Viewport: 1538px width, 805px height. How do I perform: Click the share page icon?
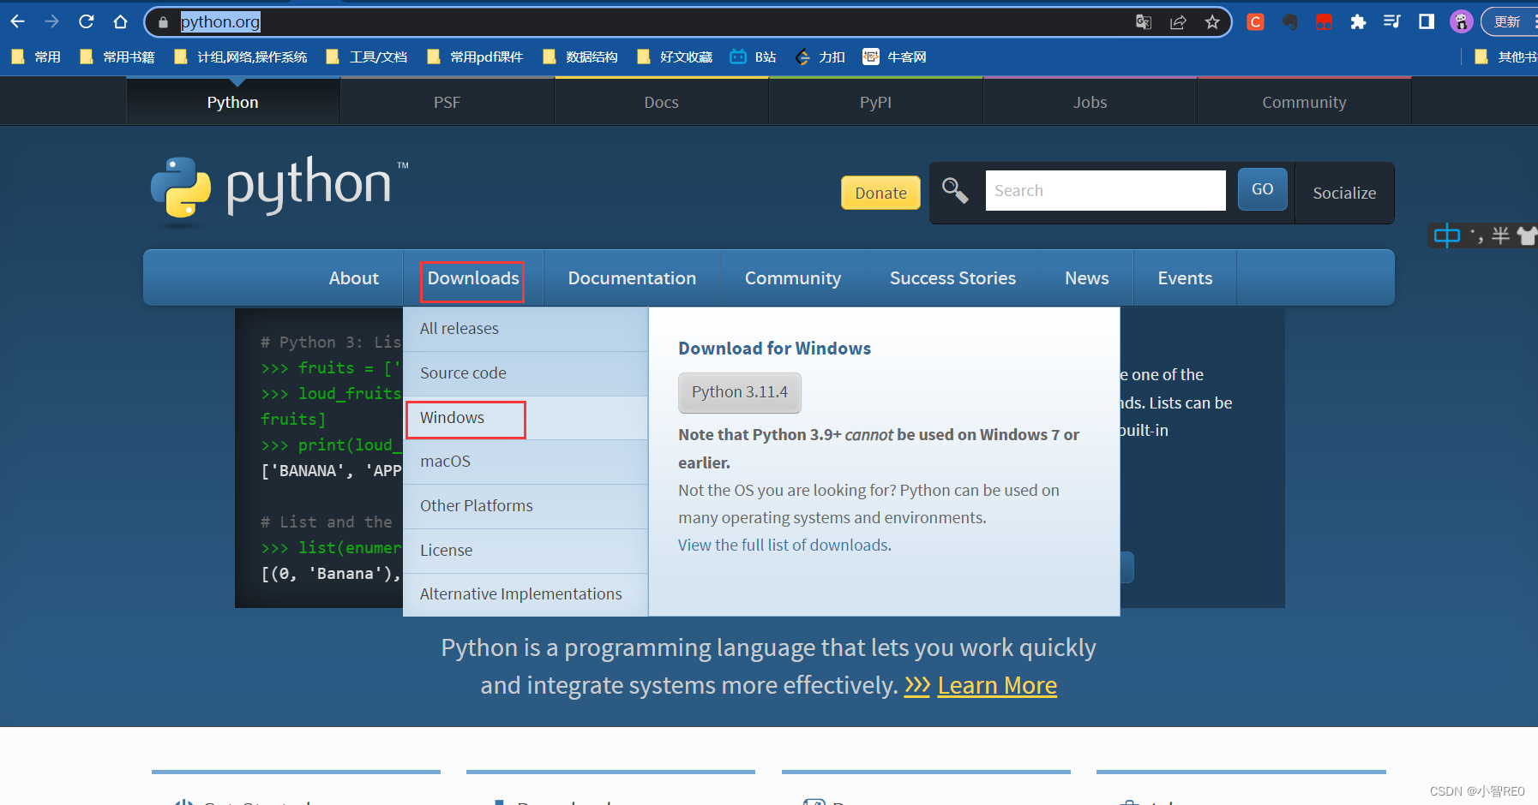pos(1178,22)
